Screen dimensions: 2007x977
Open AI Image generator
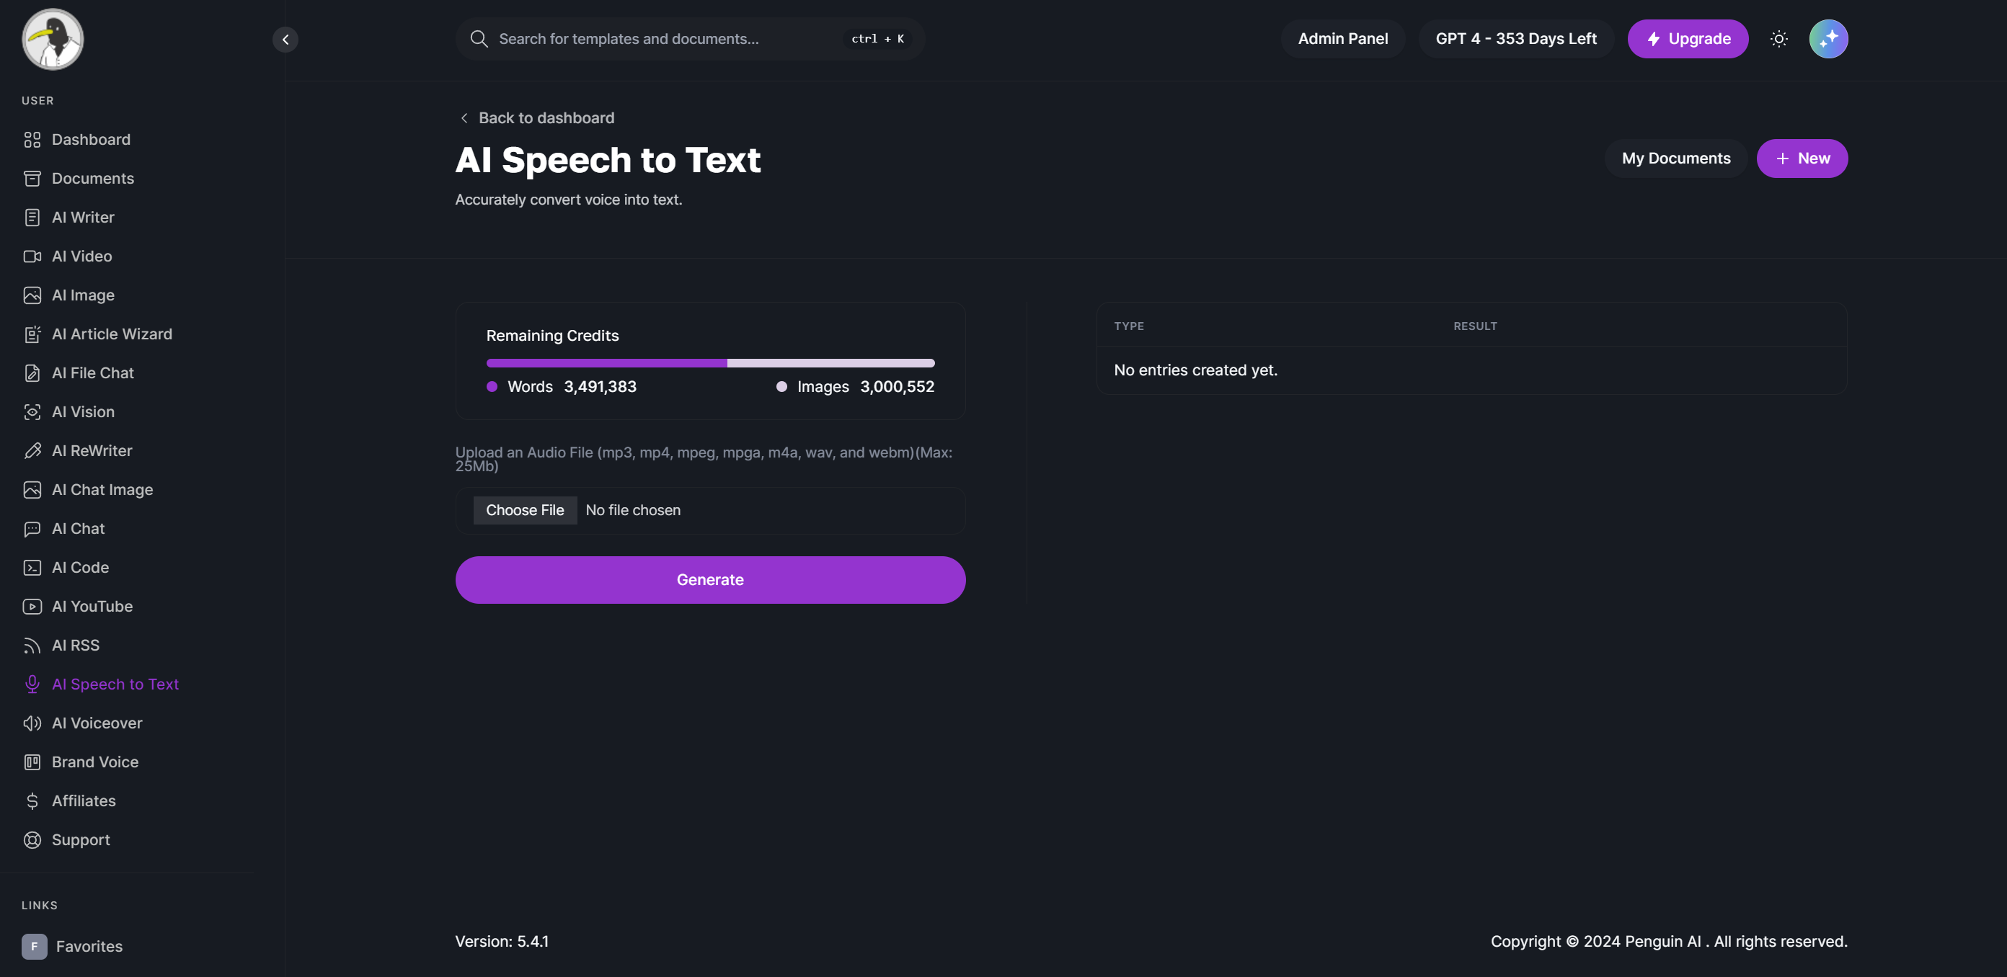pyautogui.click(x=81, y=295)
